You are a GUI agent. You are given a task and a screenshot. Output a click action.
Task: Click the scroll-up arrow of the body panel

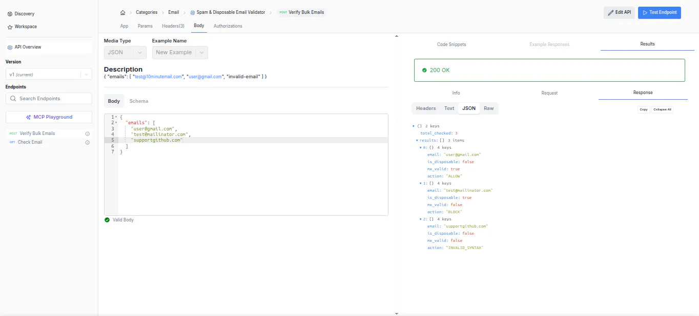tap(396, 36)
